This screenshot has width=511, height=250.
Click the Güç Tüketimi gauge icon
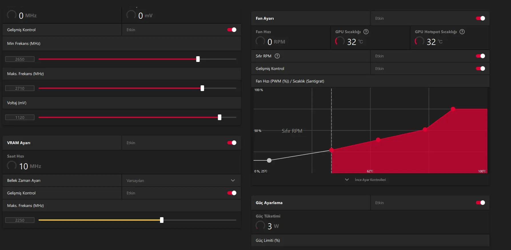coord(260,225)
